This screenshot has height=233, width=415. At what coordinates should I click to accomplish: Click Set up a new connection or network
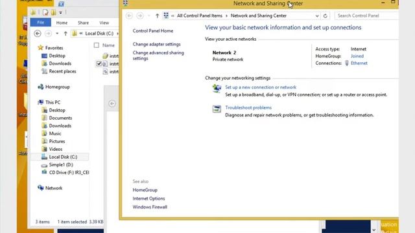coord(261,87)
